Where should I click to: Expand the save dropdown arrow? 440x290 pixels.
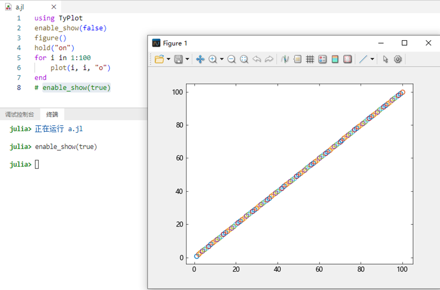point(187,59)
